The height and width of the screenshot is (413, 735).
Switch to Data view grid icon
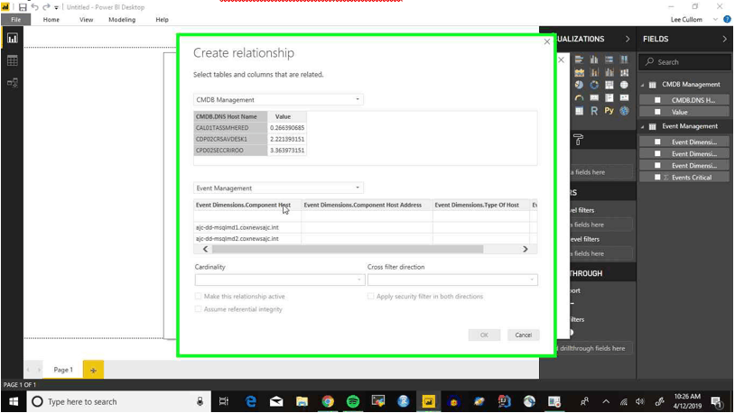coord(12,61)
